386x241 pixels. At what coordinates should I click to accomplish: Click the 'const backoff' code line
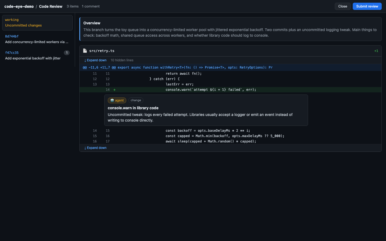click(x=231, y=131)
